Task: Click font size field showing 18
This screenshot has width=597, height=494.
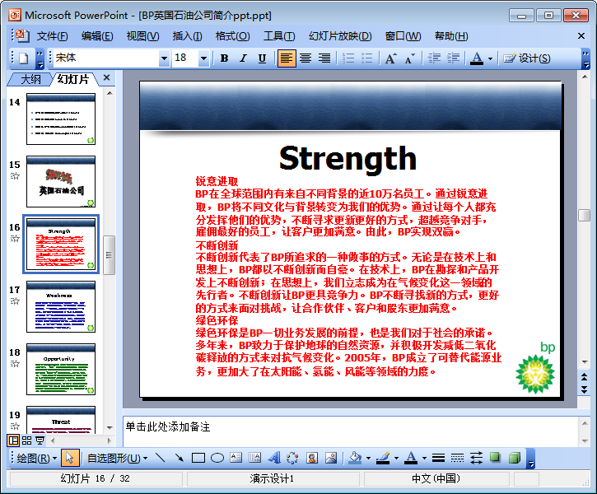Action: (185, 58)
